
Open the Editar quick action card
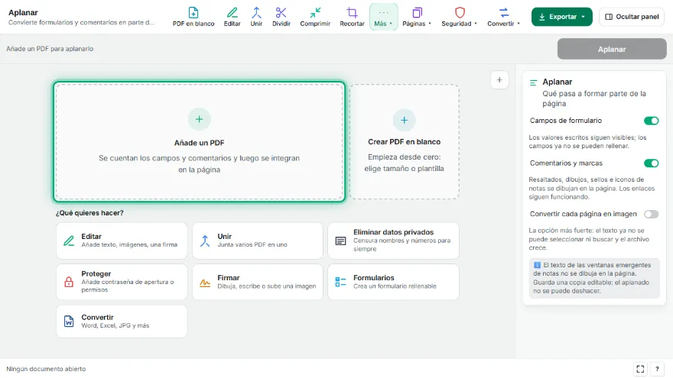point(122,241)
